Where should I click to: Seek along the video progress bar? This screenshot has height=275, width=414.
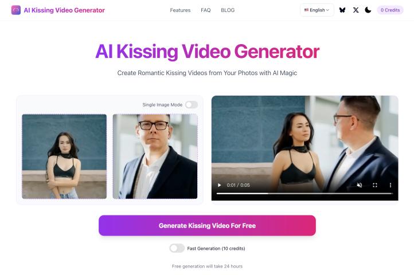click(x=304, y=194)
